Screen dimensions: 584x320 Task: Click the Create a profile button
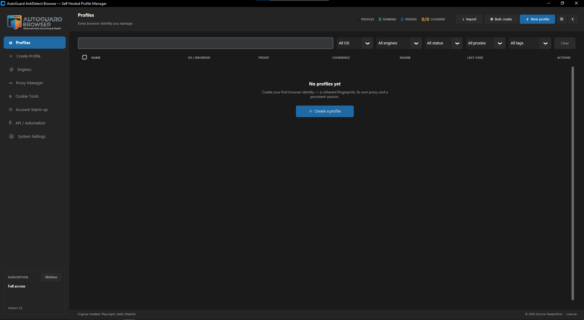pos(325,111)
